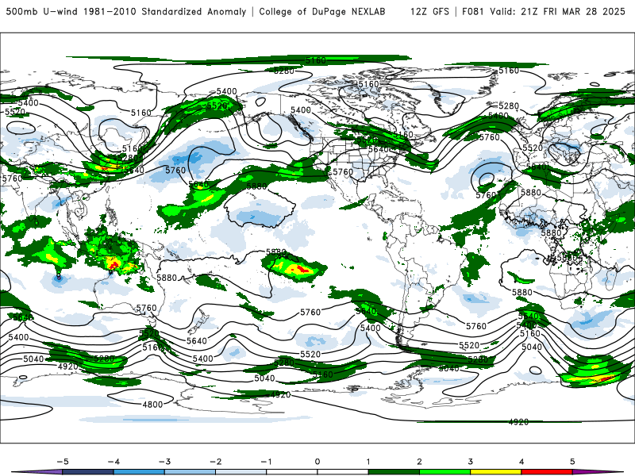635x476 pixels.
Task: Click the light blue -3 to -2 colorbar segment
Action: coord(190,472)
